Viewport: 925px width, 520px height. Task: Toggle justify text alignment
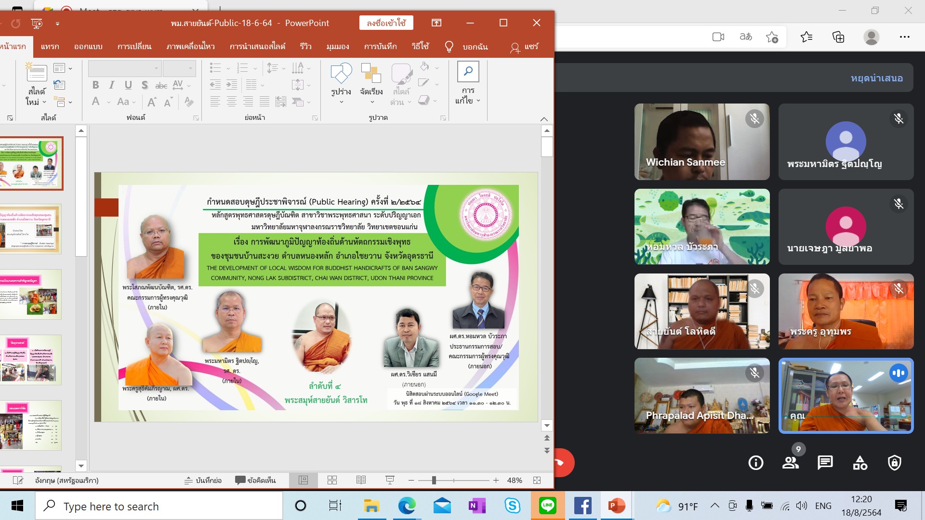264,102
